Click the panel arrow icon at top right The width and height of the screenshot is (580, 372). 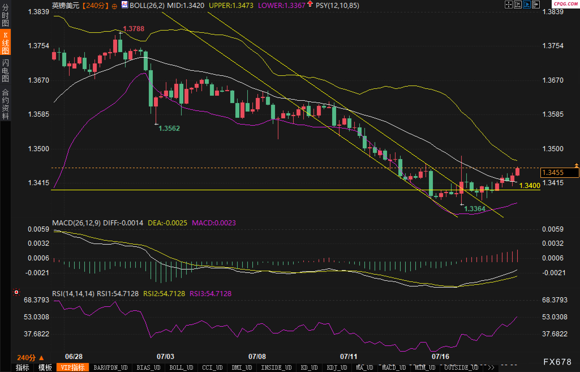coord(536,5)
